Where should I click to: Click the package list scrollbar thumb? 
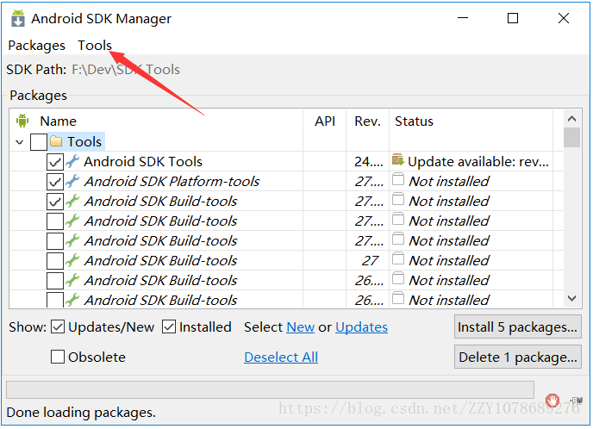click(x=571, y=138)
